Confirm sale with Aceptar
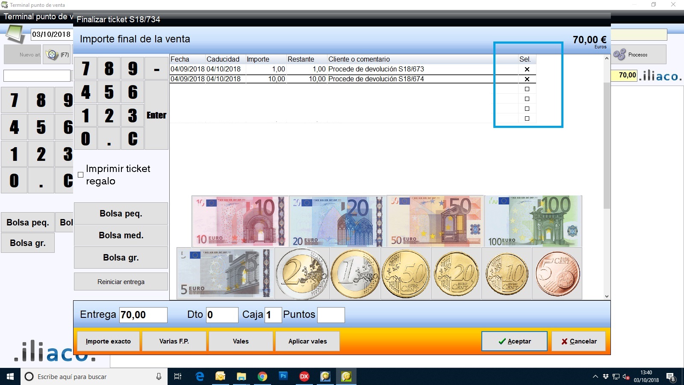 514,341
